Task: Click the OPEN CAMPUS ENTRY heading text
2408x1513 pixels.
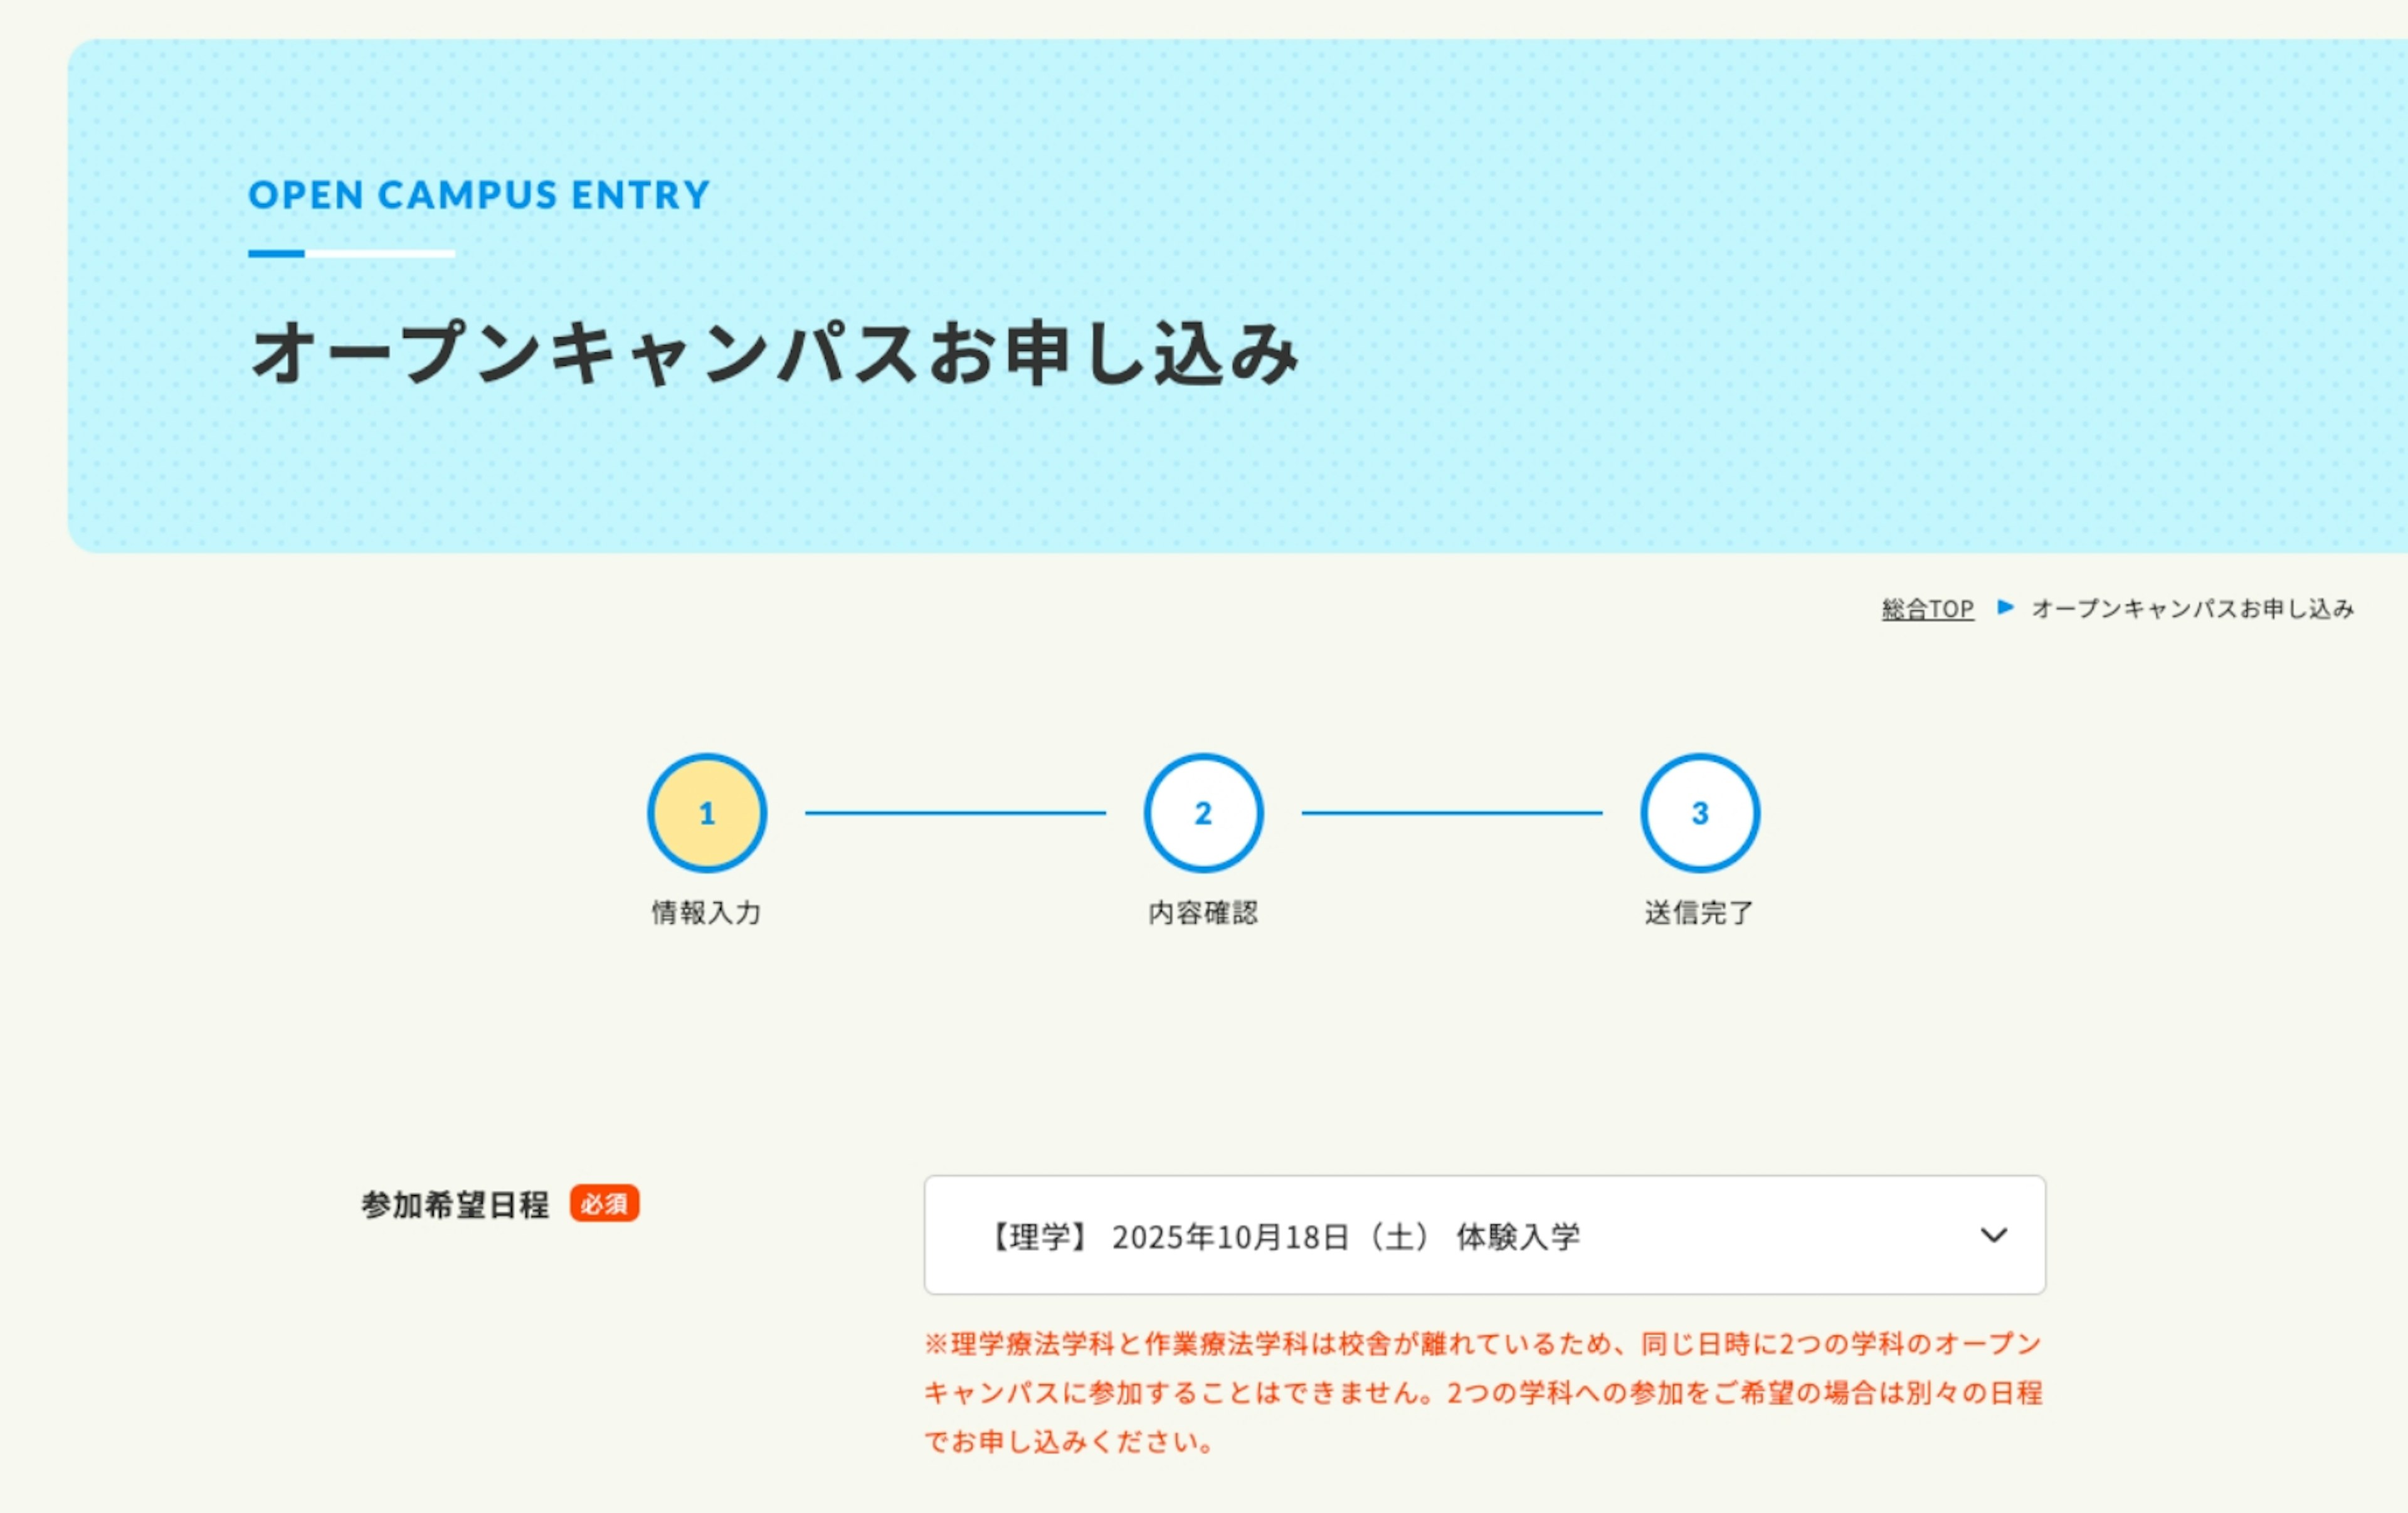Action: click(x=479, y=194)
